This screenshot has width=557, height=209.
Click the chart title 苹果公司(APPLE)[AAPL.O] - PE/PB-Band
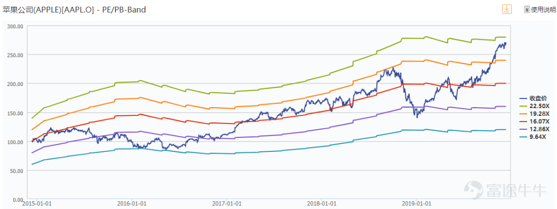click(75, 10)
